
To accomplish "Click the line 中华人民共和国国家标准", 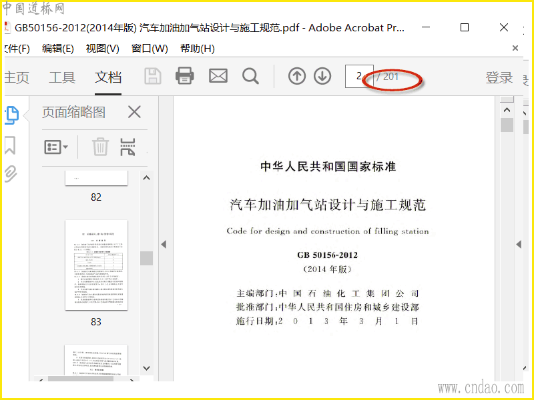I will pyautogui.click(x=328, y=166).
